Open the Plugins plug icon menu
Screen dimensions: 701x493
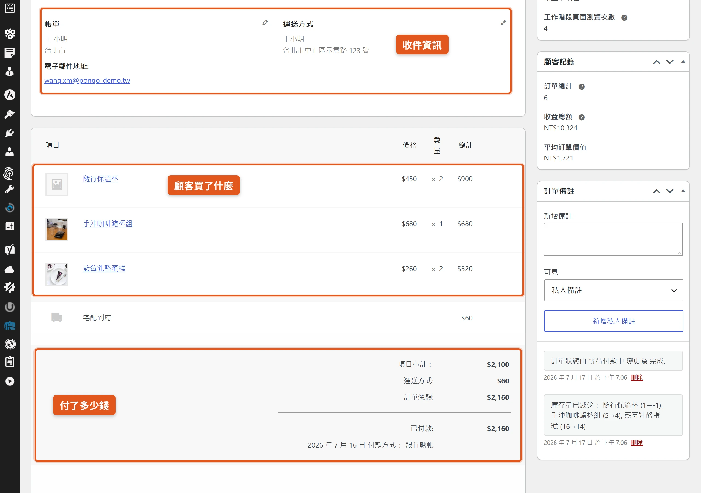point(10,133)
